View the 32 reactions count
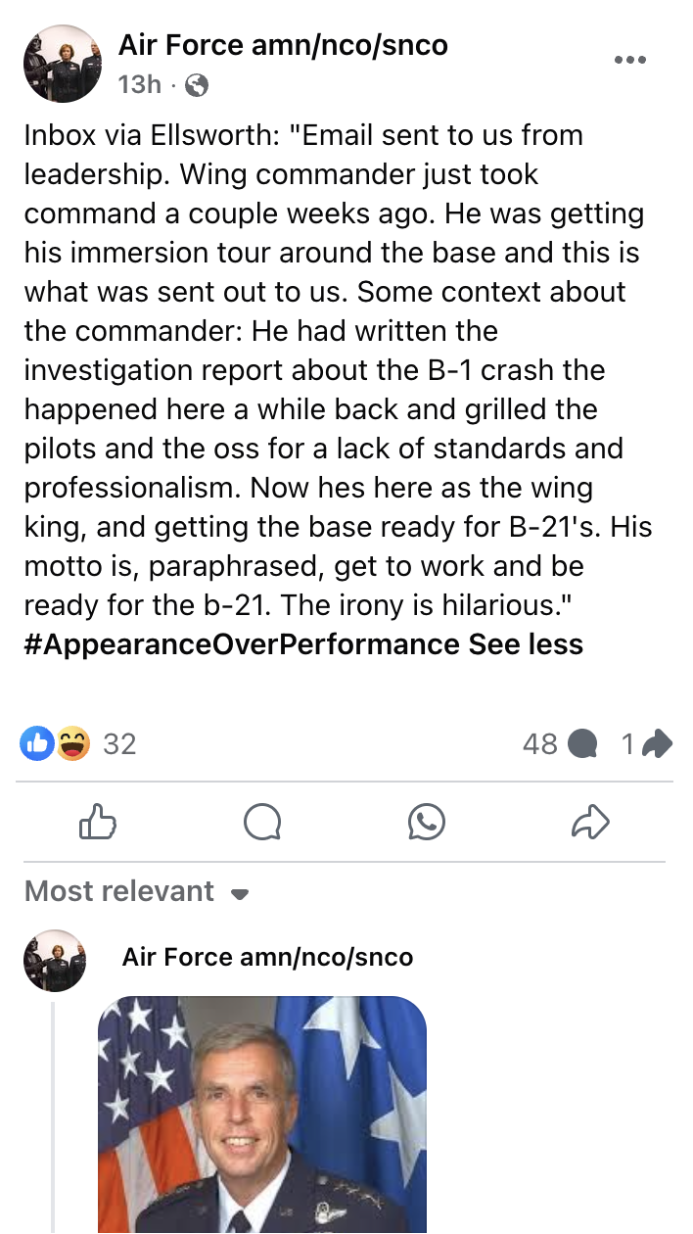Viewport: 693px width, 1234px height. pyautogui.click(x=119, y=744)
